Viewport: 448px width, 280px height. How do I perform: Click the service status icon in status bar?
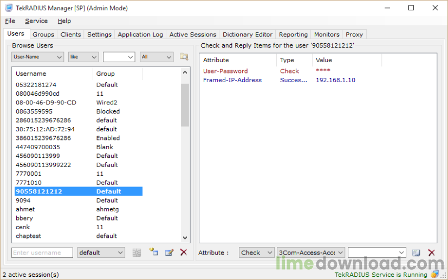pos(434,275)
